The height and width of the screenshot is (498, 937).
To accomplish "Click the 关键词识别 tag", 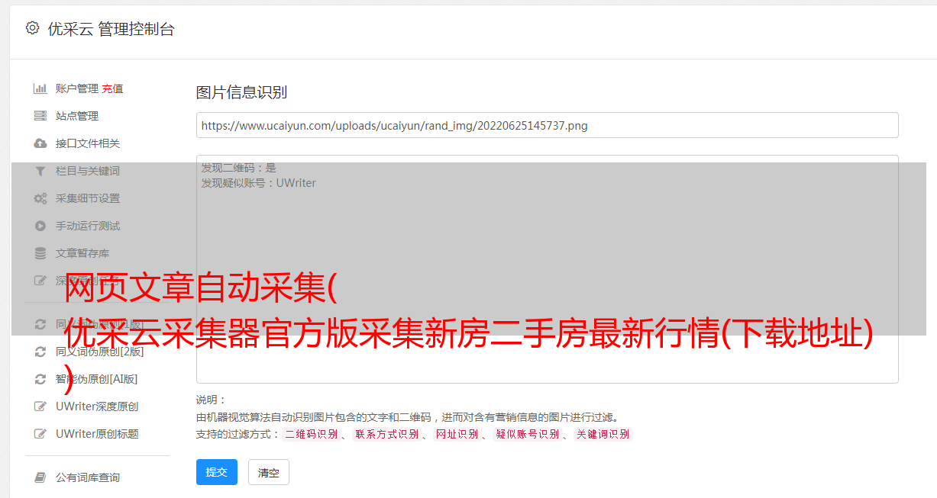I will click(603, 434).
